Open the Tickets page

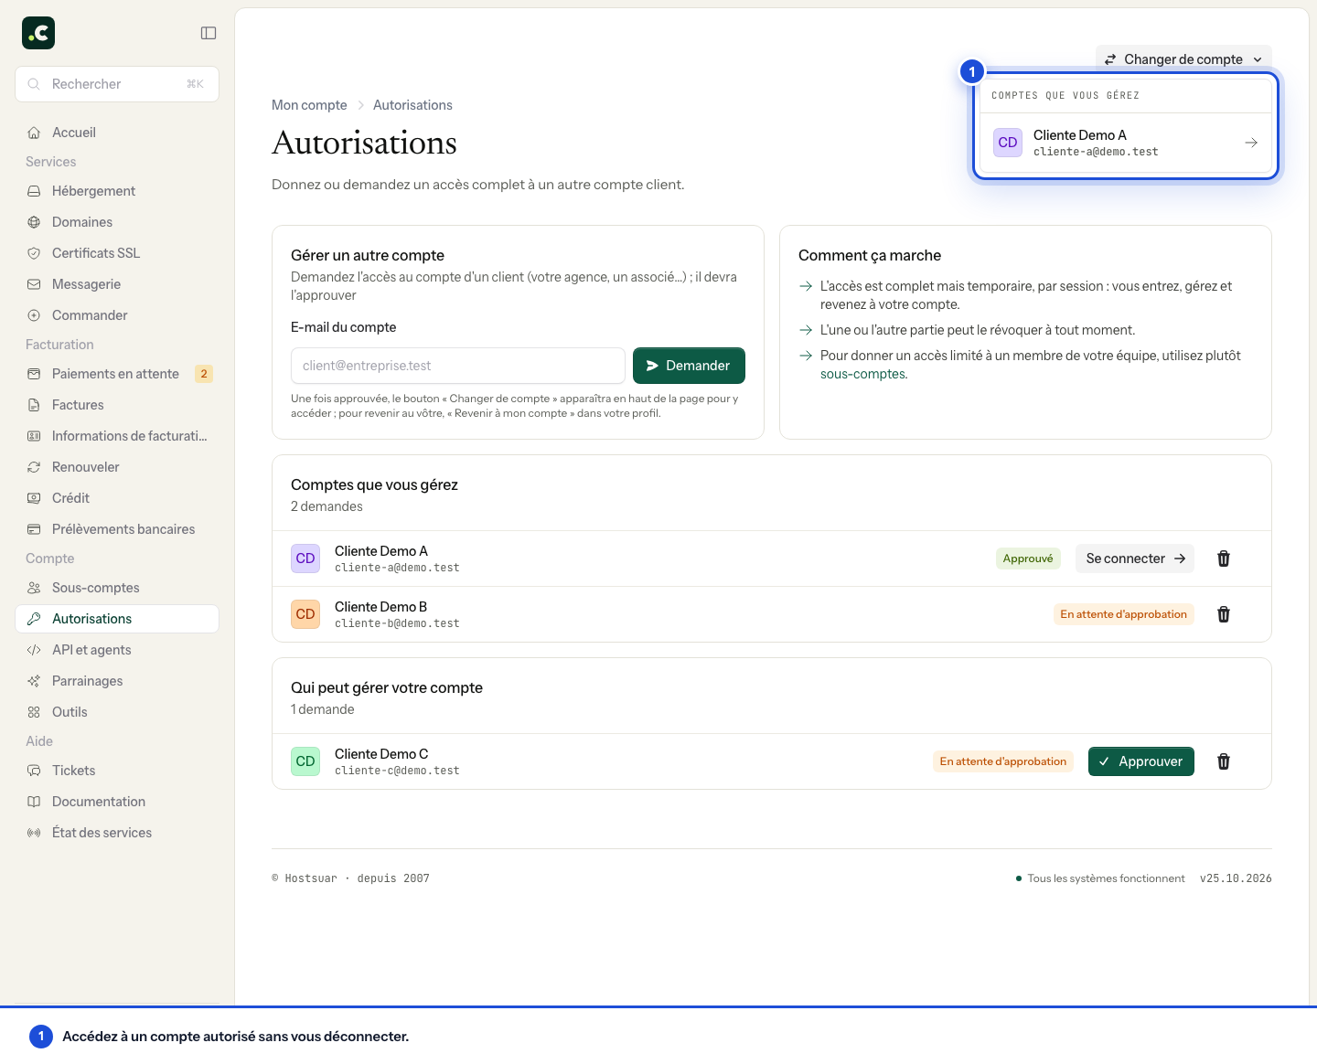[117, 771]
